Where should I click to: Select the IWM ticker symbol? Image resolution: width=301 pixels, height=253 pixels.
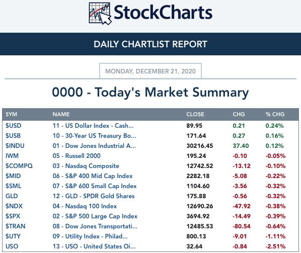click(12, 156)
